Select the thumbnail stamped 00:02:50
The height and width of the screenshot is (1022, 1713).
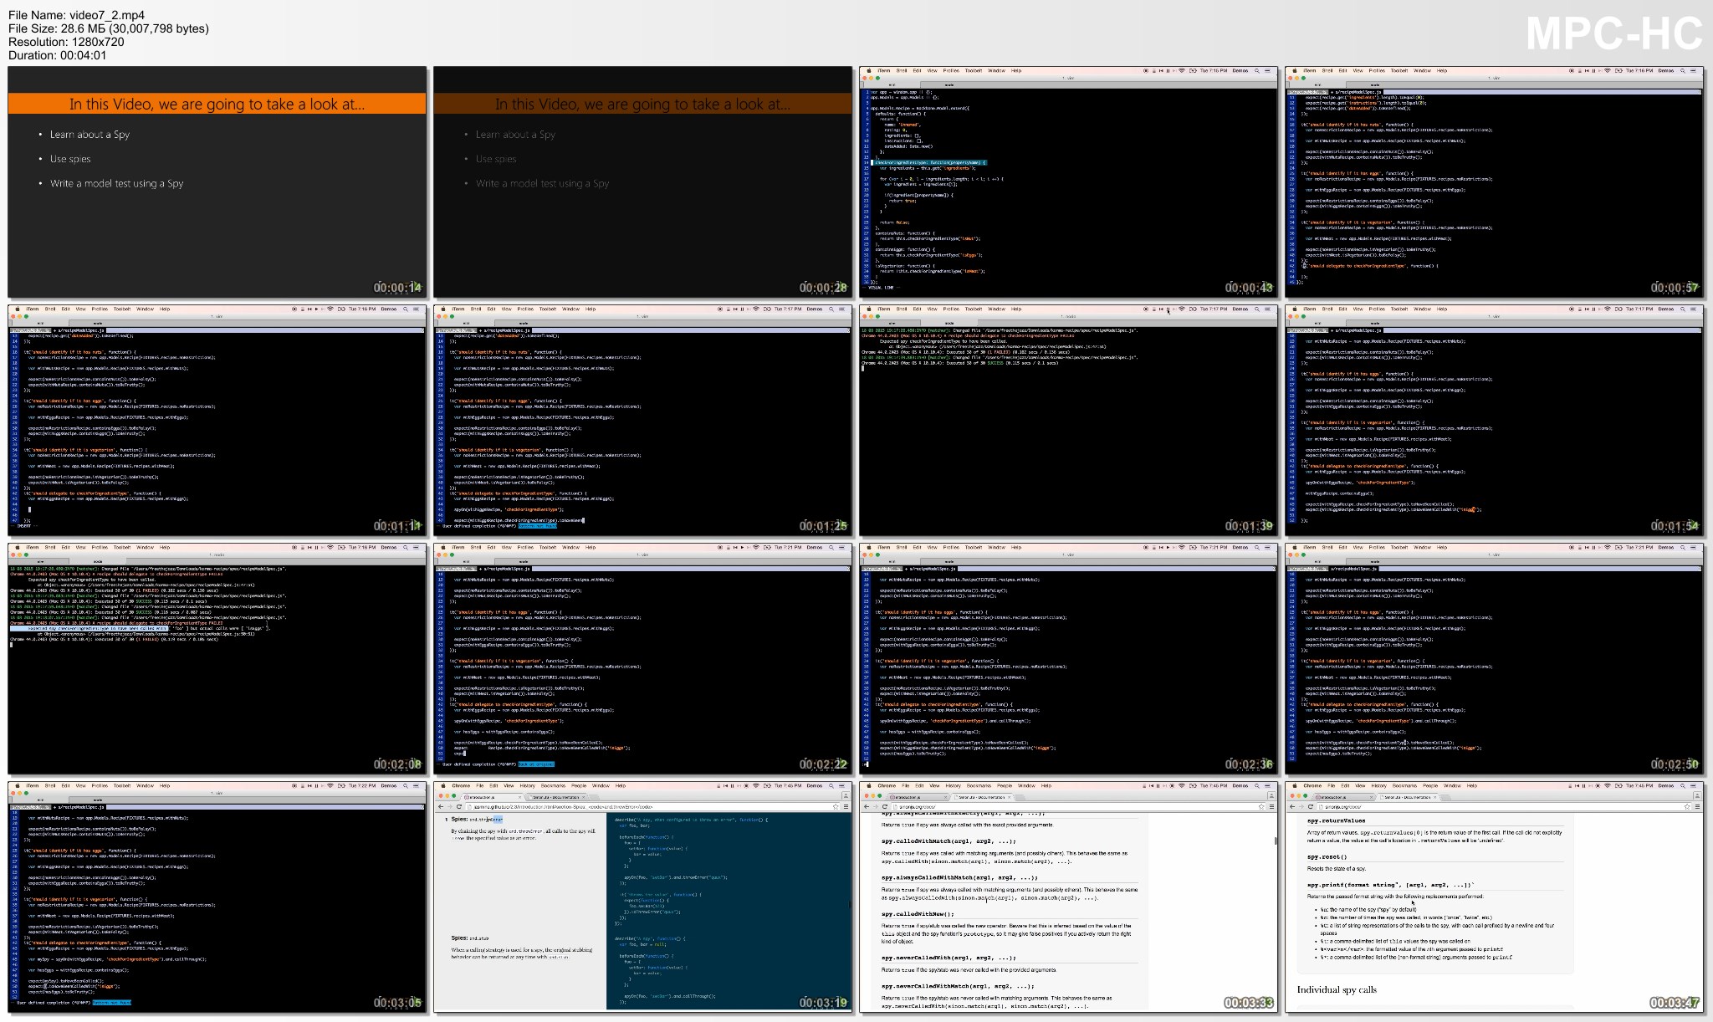coord(1495,659)
